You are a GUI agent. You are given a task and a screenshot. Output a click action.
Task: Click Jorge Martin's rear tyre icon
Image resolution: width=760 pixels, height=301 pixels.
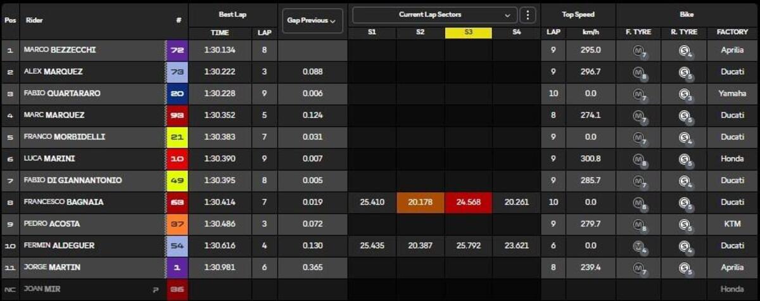point(684,267)
